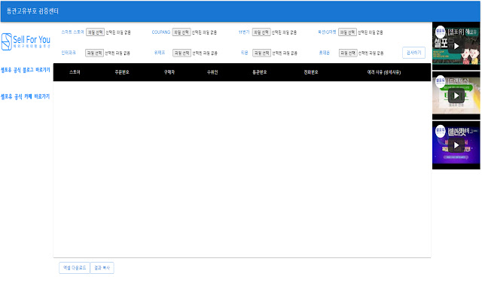Click the 스토어 column header
This screenshot has width=482, height=301.
tap(75, 72)
